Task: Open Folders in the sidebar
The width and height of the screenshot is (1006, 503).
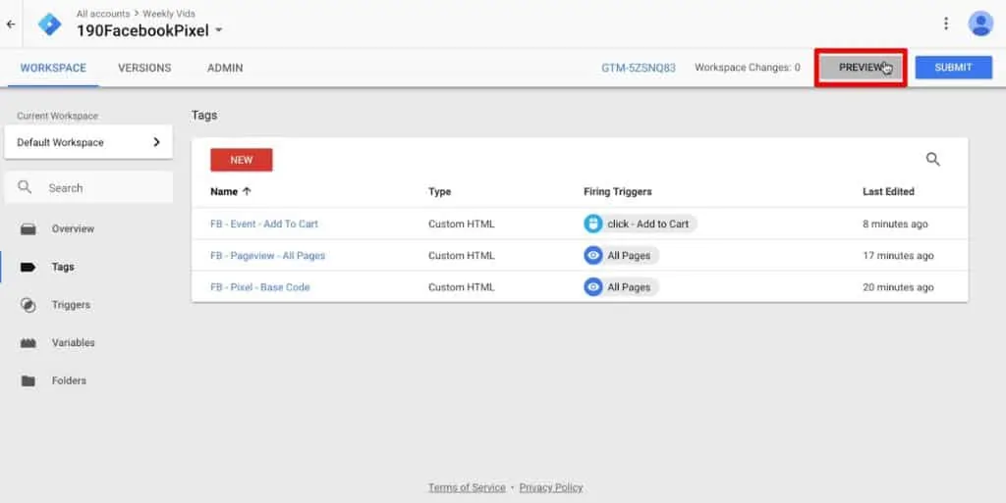Action: click(69, 380)
